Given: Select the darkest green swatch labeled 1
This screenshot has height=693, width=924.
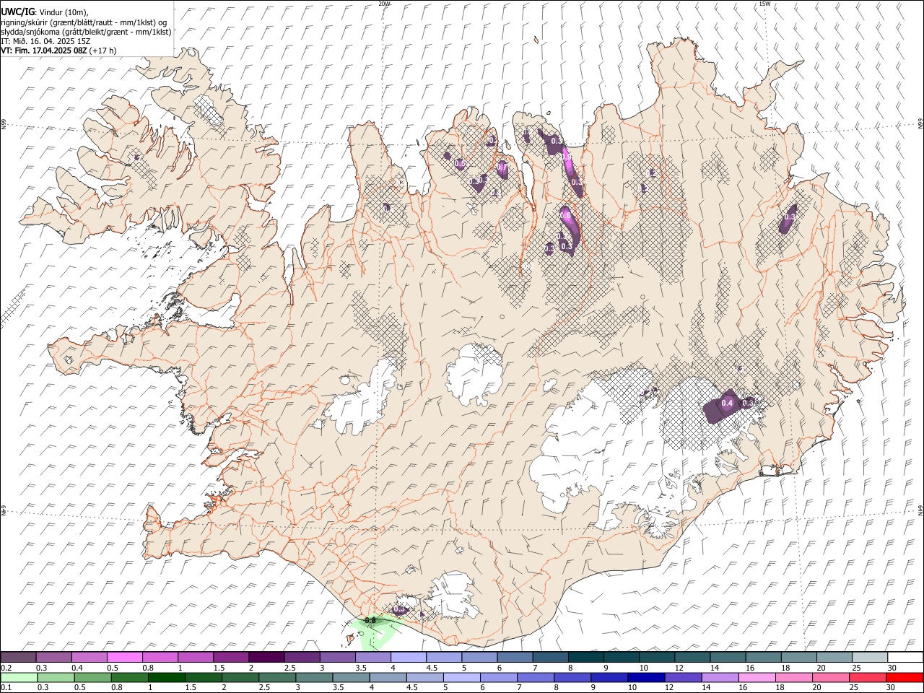Looking at the screenshot, I should pyautogui.click(x=166, y=677).
